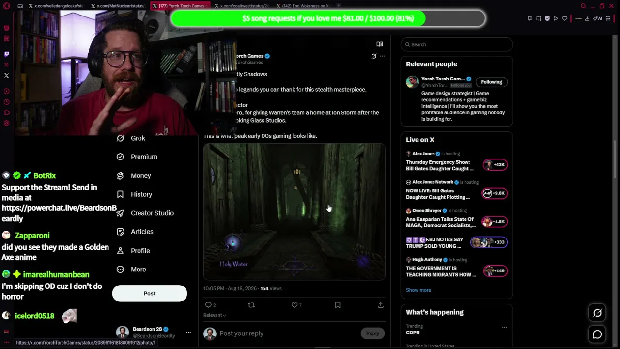The height and width of the screenshot is (349, 620).
Task: Switch to the End Wokeness tab
Action: (x=304, y=6)
